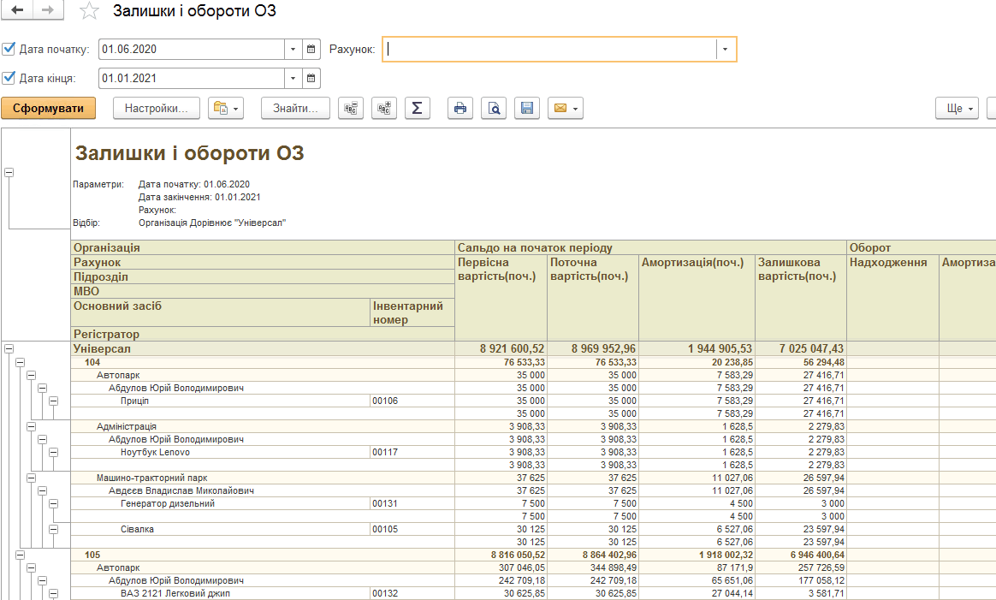Click the Дата кінця date field

pyautogui.click(x=192, y=78)
